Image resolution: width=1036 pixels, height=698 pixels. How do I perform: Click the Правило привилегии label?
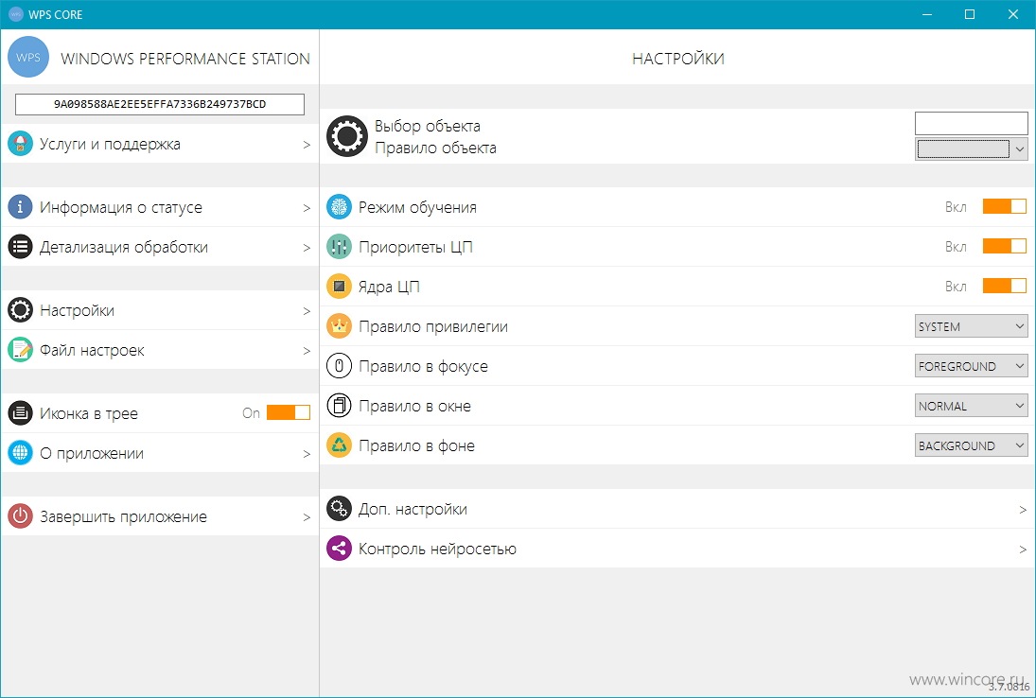pos(433,326)
